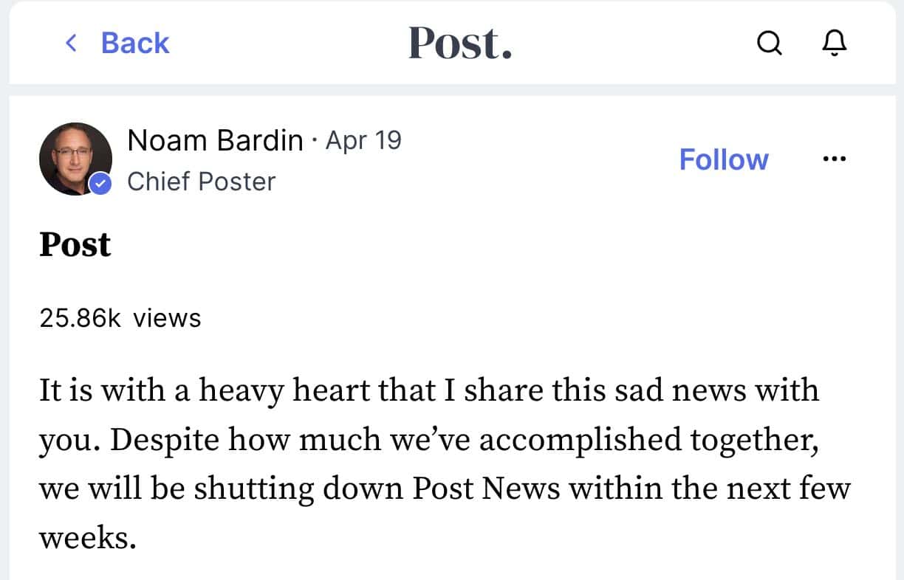Click the Apr 19 post date
This screenshot has width=904, height=580.
tap(363, 139)
